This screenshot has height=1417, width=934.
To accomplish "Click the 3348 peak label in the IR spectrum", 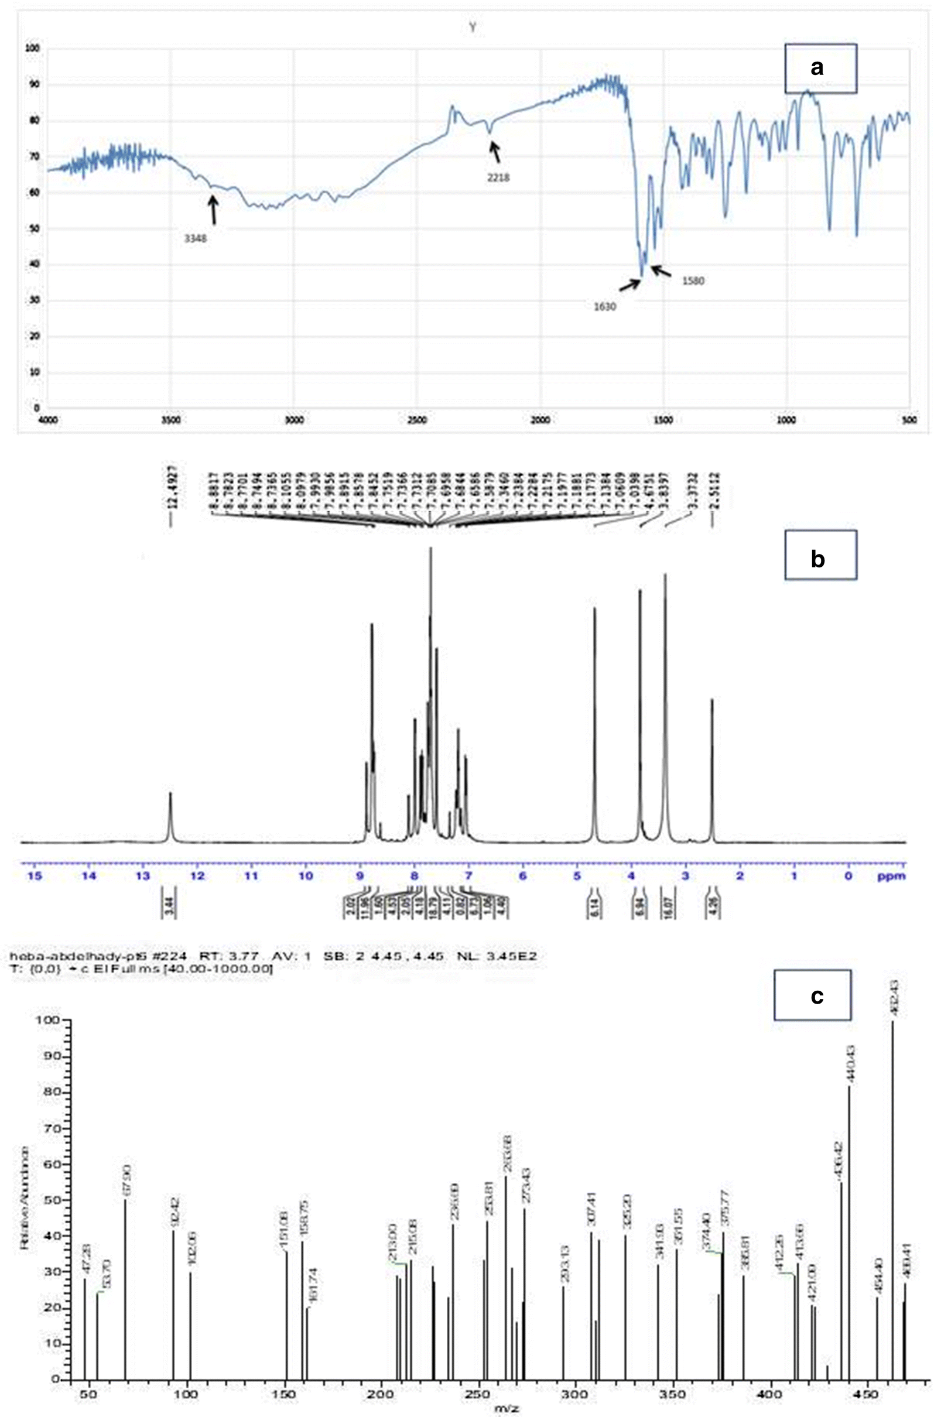I will (x=196, y=239).
